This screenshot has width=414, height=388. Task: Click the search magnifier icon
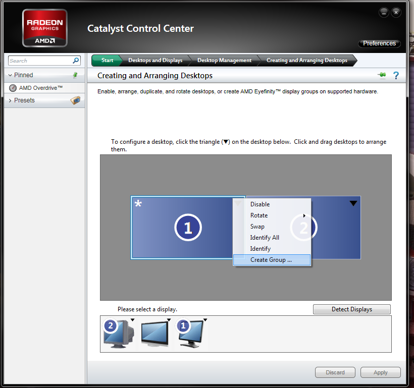coord(76,61)
